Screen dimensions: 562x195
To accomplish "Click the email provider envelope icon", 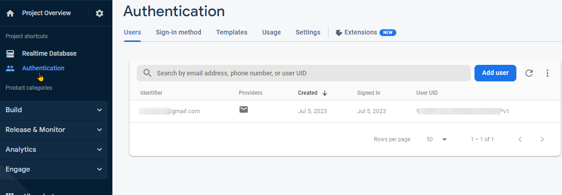I will [x=244, y=109].
